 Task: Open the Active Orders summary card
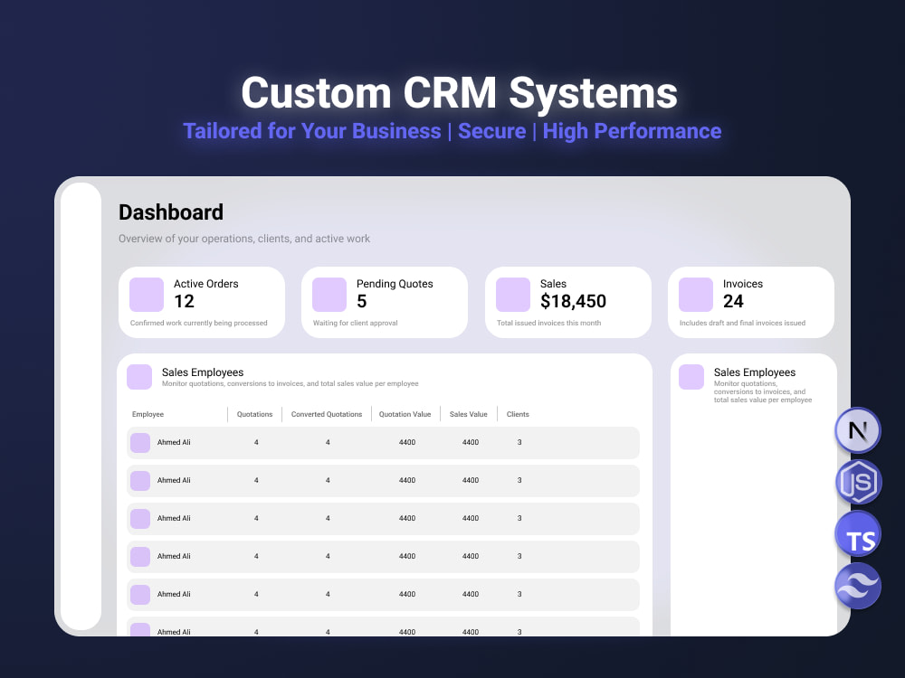[202, 302]
